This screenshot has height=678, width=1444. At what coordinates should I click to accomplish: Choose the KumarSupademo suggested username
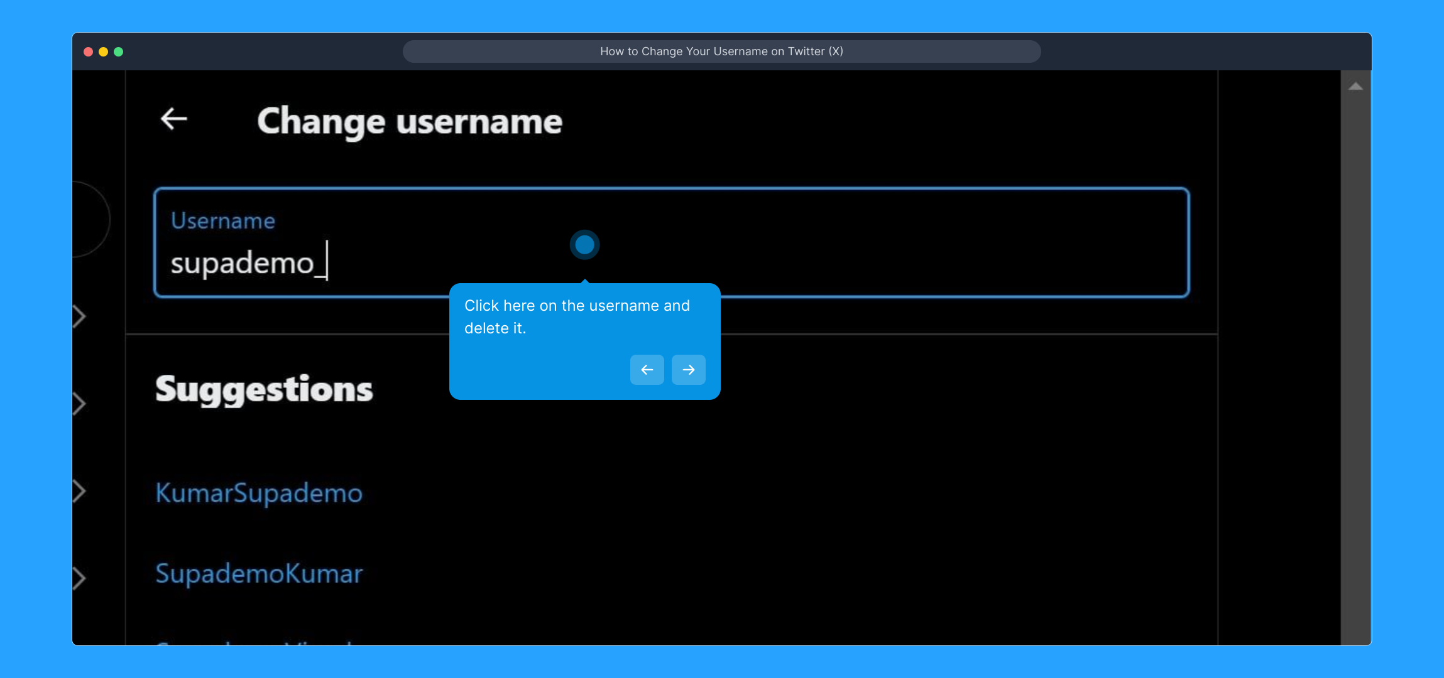point(259,493)
